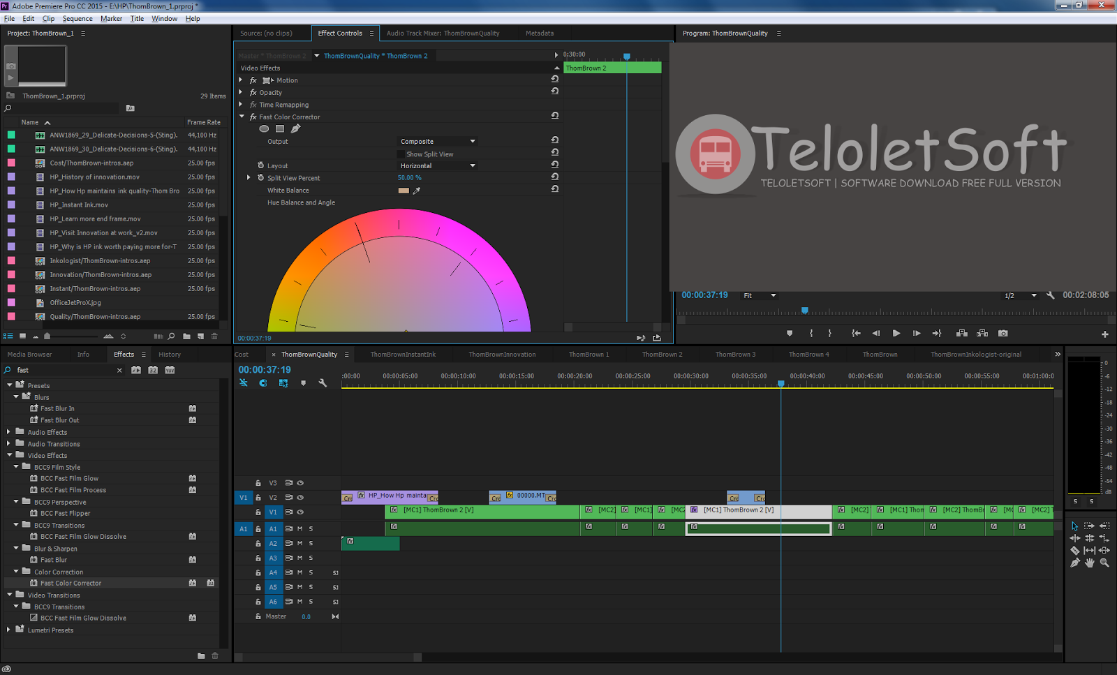The image size is (1117, 675).
Task: Collapse the Fast Color Corrector effect
Action: coord(242,117)
